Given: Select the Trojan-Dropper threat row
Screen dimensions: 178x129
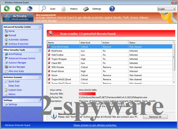Looking at the screenshot, I should pos(110,59).
